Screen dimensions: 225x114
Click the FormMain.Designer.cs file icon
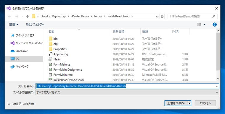pyautogui.click(x=51, y=70)
